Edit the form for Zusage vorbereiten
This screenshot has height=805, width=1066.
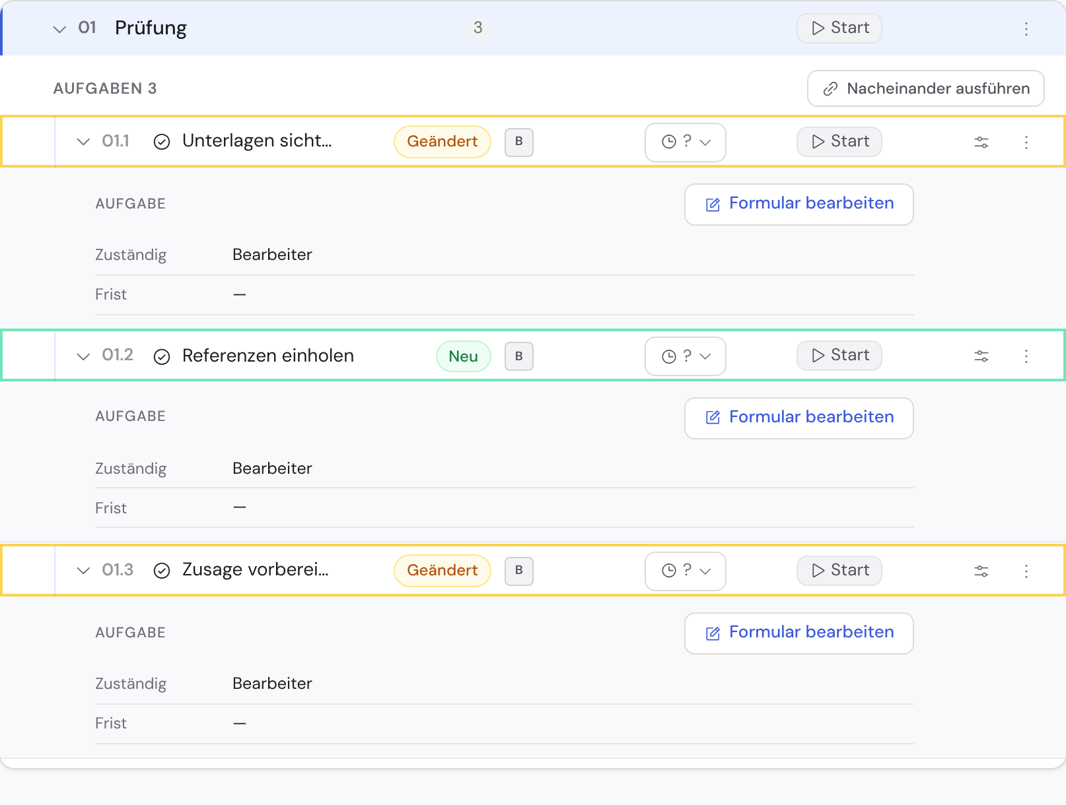[x=799, y=633]
